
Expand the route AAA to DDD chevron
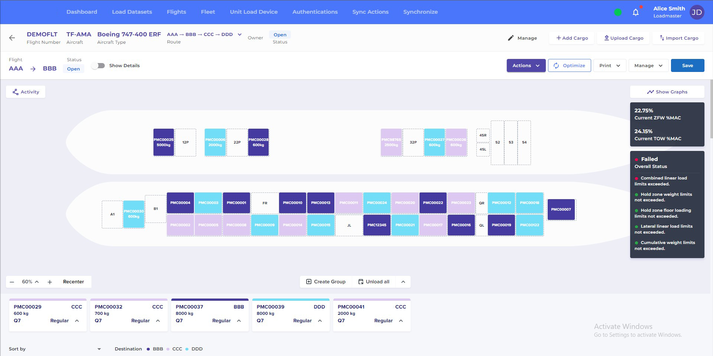tap(240, 34)
